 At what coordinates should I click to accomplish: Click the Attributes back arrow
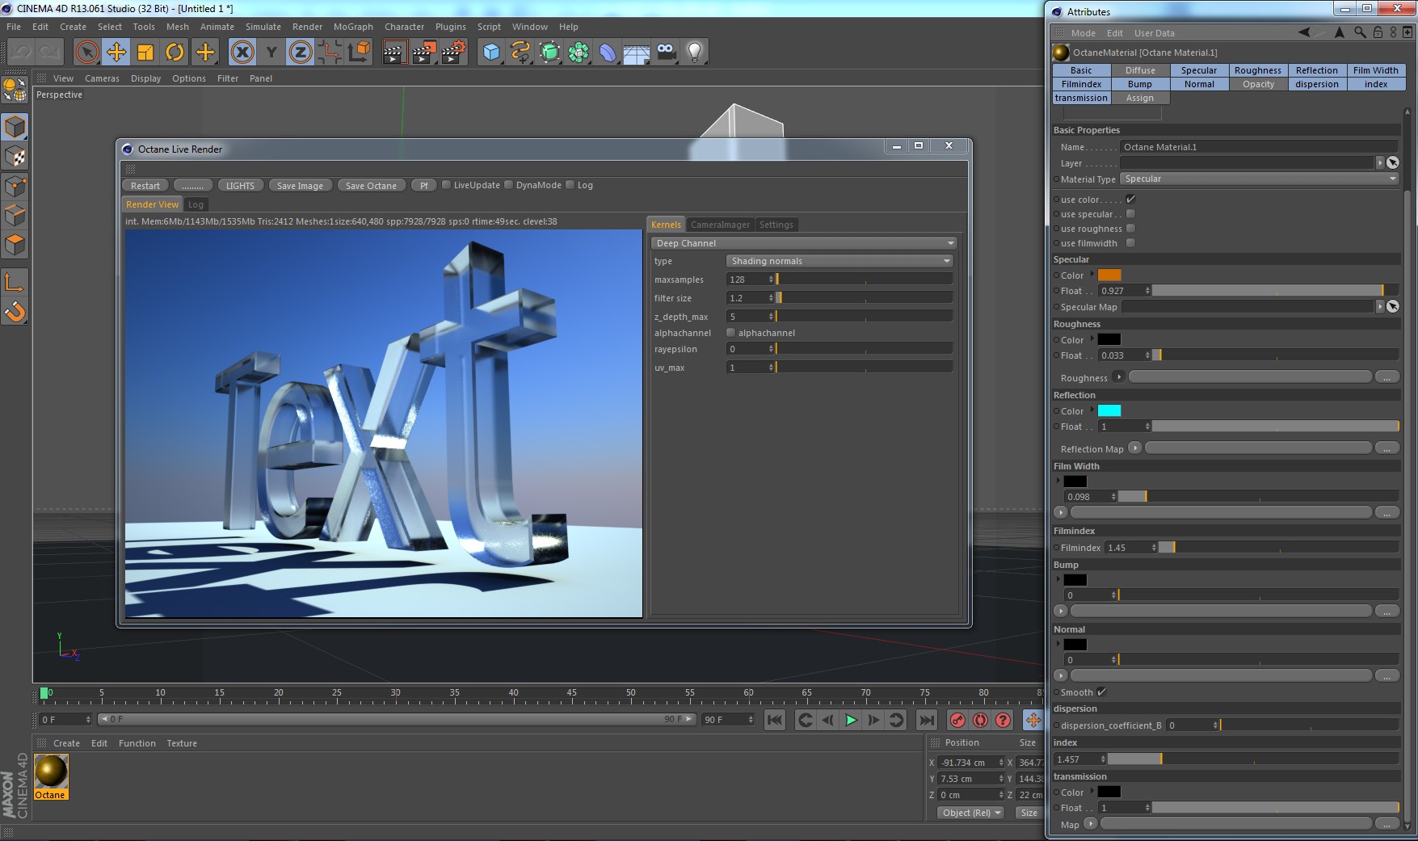coord(1304,32)
